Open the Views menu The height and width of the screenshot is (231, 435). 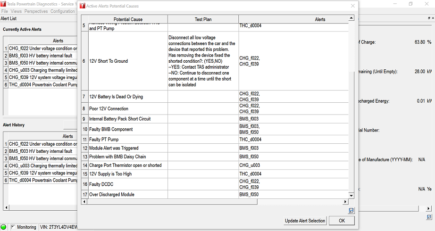pyautogui.click(x=16, y=11)
